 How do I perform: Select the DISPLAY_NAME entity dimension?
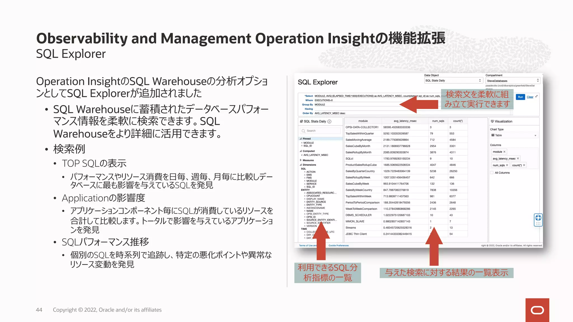pos(315,199)
